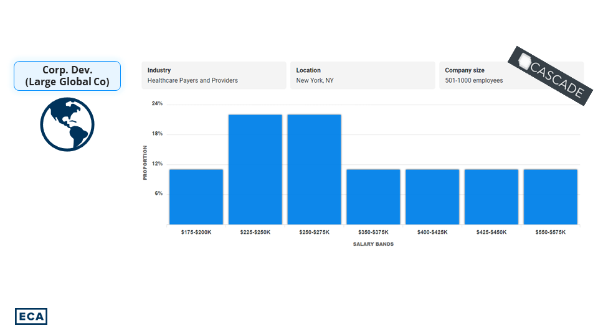Select the $425-$450K salary bar

(x=491, y=197)
